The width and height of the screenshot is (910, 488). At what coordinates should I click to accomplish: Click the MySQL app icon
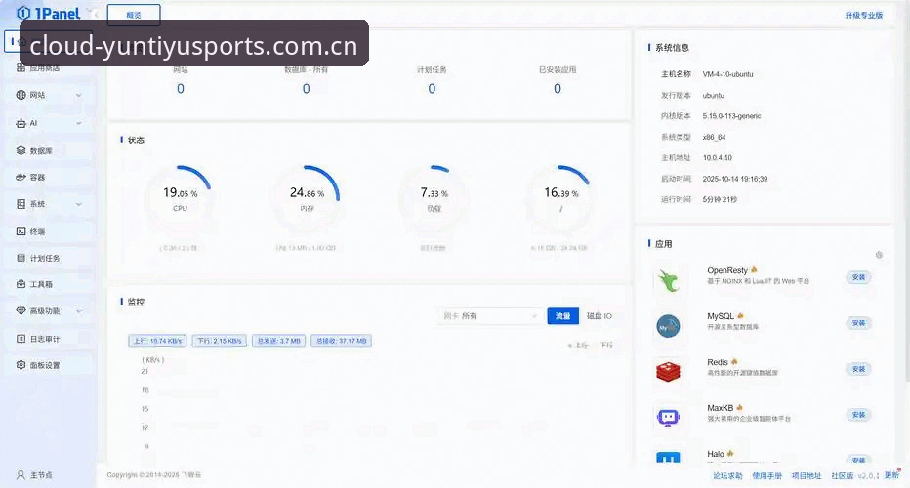point(668,326)
